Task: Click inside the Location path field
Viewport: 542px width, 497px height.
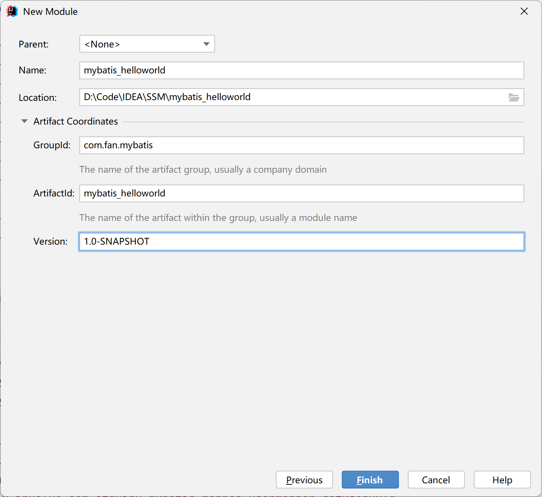Action: tap(293, 97)
